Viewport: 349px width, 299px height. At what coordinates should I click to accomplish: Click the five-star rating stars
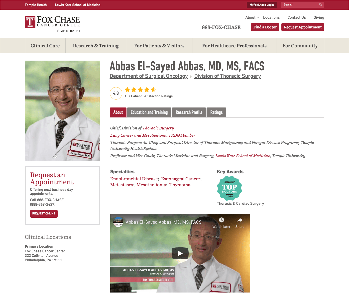point(140,90)
